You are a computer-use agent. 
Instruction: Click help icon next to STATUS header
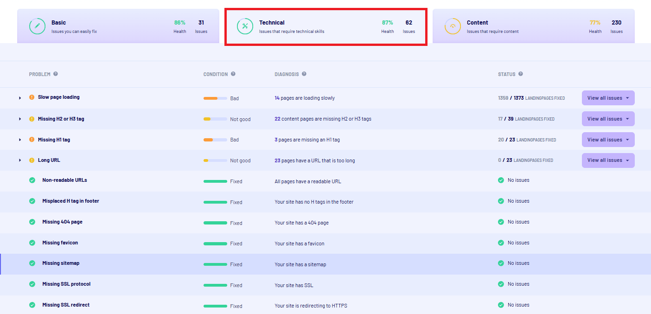click(521, 74)
